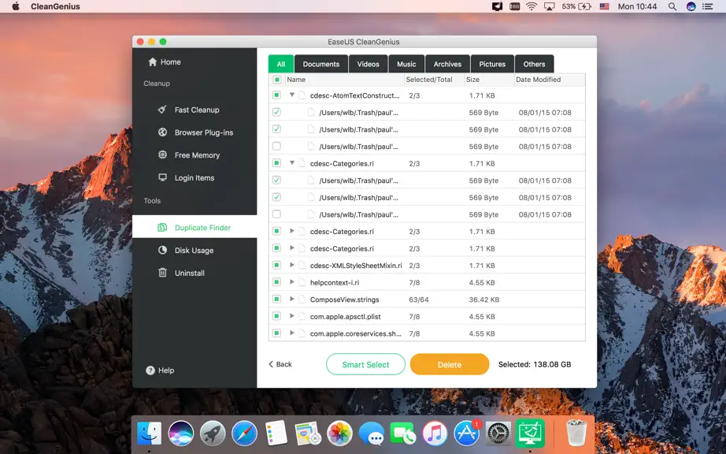Expand the com.apple.apsctl.plist group
This screenshot has width=726, height=454.
[291, 316]
